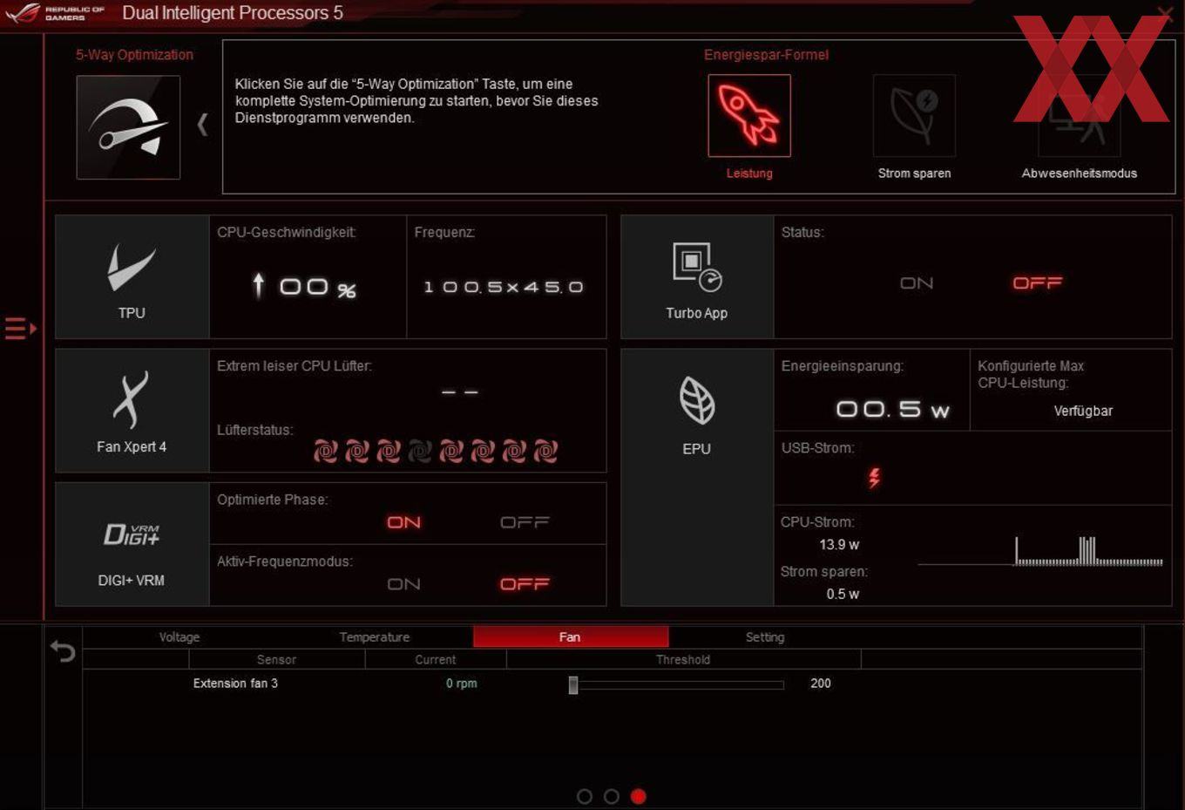This screenshot has height=810, width=1185.
Task: Click the threshold value 200
Action: (821, 684)
